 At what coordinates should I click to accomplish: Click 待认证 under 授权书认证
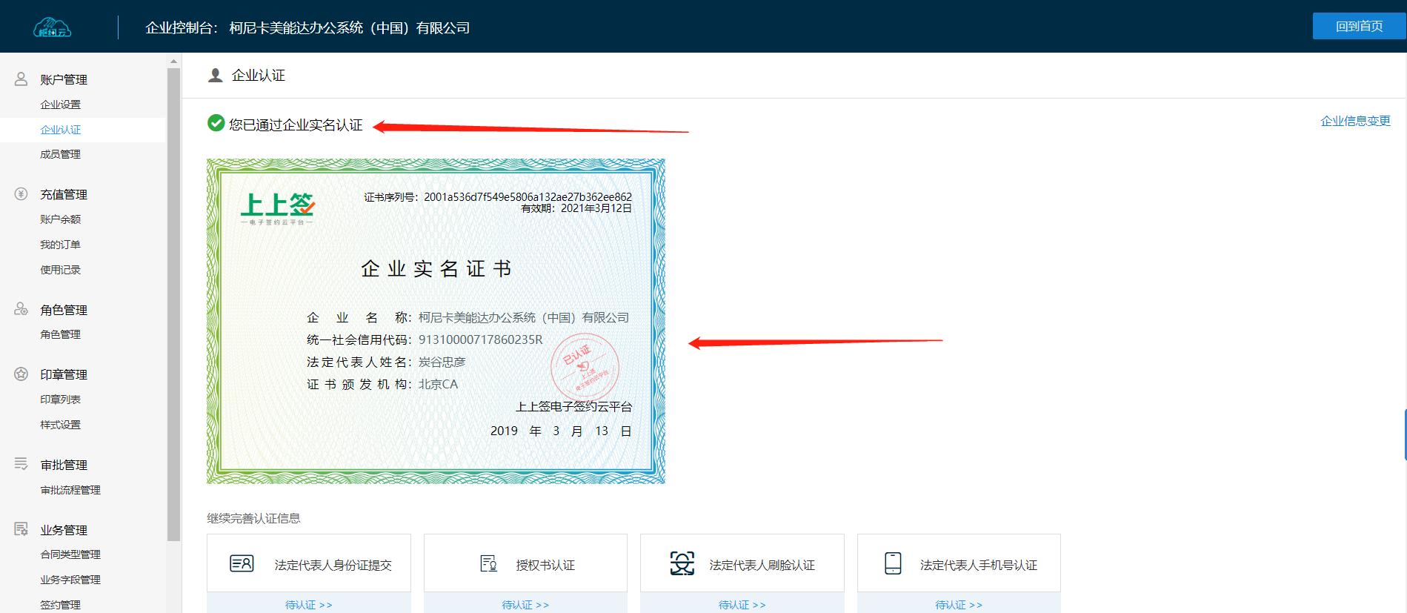(x=525, y=605)
